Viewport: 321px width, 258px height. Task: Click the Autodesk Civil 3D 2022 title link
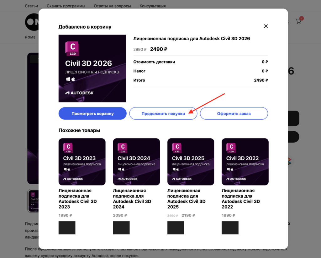click(x=240, y=199)
